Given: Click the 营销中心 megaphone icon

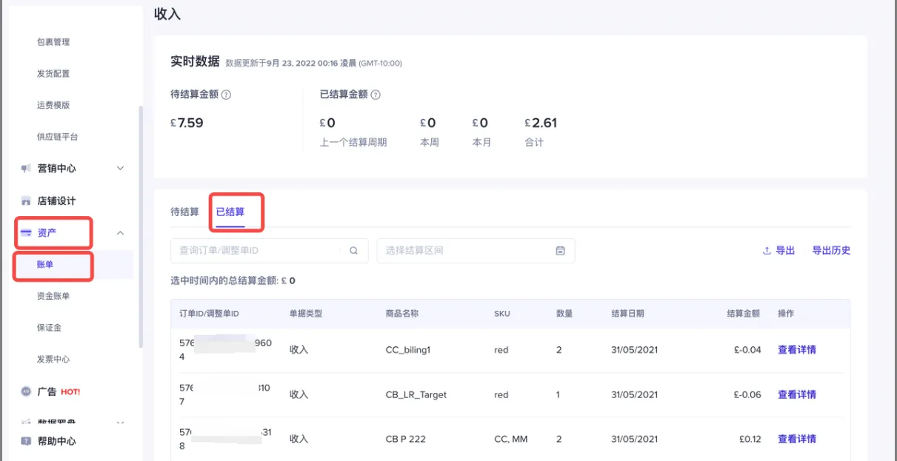Looking at the screenshot, I should point(26,169).
